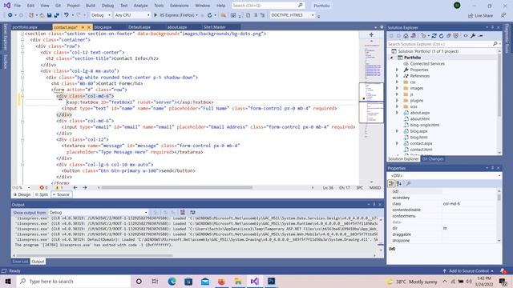Image resolution: width=513 pixels, height=288 pixels.
Task: Open the wrench properties icon in Solution Explorer
Action: click(473, 36)
